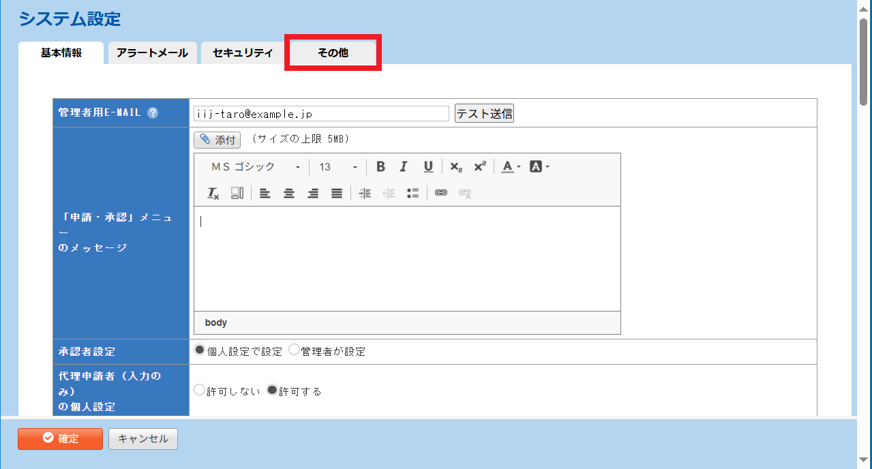
Task: Click the help icon beside 管理者用E-MAIL
Action: [153, 113]
